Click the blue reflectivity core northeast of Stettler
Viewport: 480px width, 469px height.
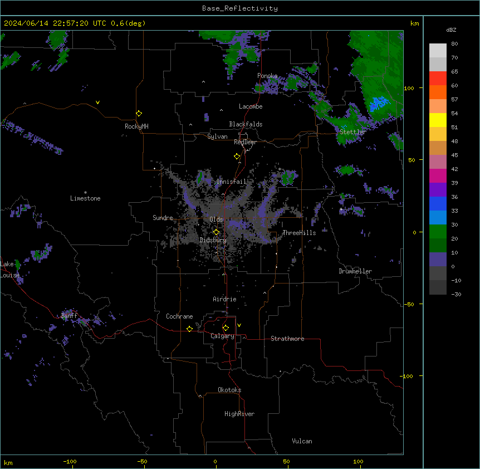[379, 104]
